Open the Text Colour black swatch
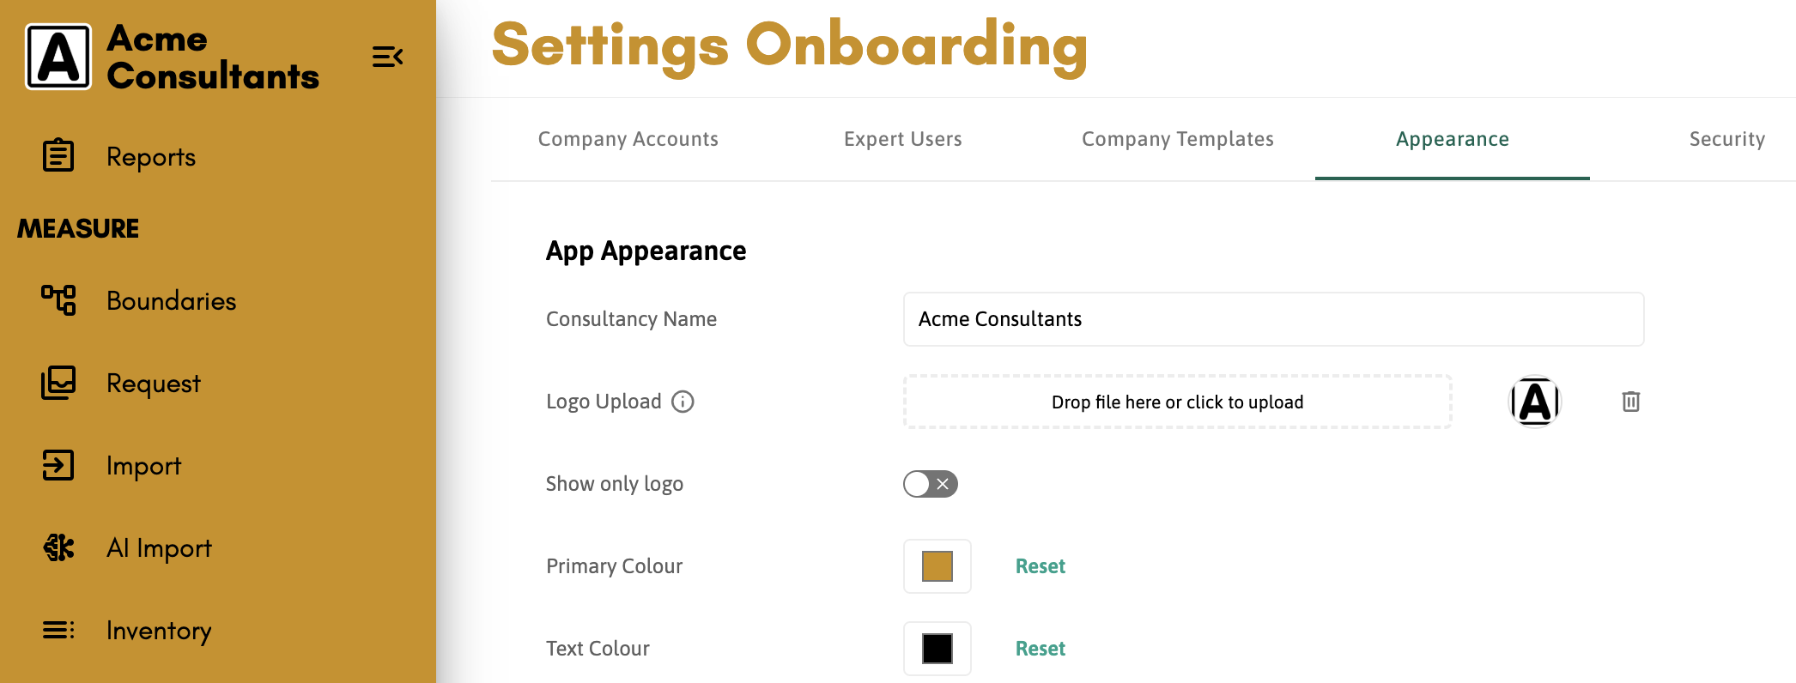 (x=937, y=649)
